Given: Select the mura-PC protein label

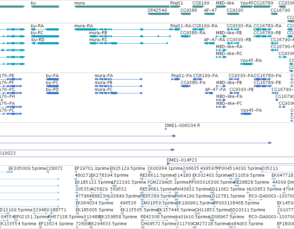Looking at the screenshot, I should tap(104, 90).
